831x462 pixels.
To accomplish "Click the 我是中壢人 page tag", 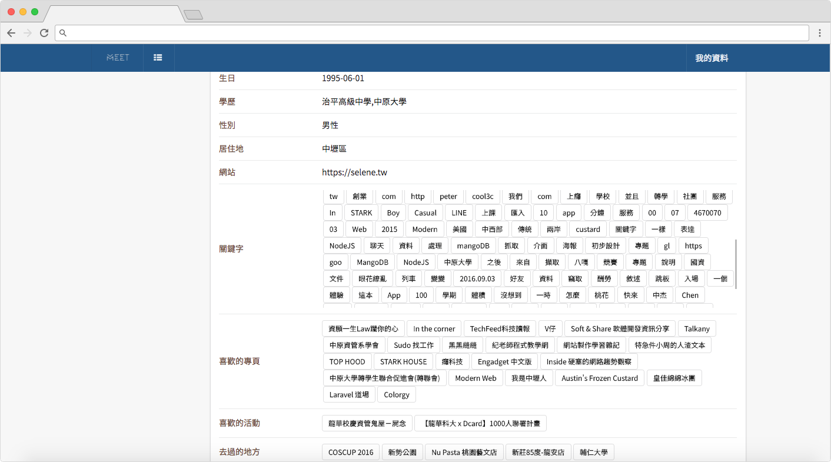I will click(x=528, y=378).
